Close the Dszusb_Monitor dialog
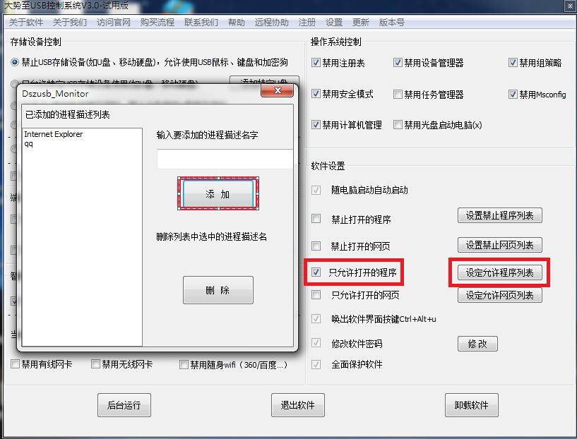This screenshot has height=439, width=577. pyautogui.click(x=277, y=90)
